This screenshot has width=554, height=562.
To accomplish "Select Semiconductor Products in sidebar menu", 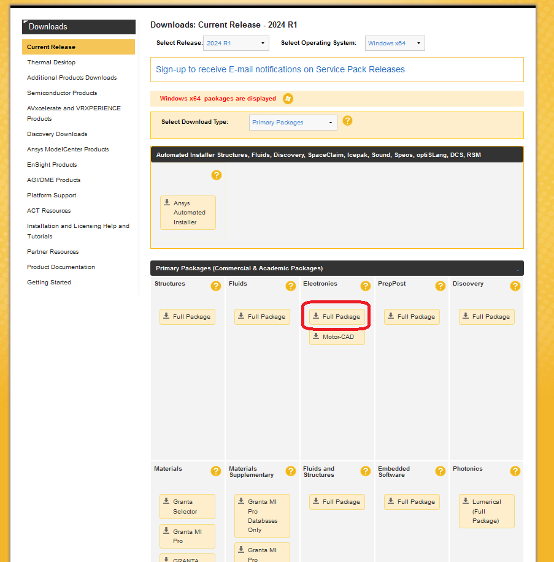I will tap(62, 93).
